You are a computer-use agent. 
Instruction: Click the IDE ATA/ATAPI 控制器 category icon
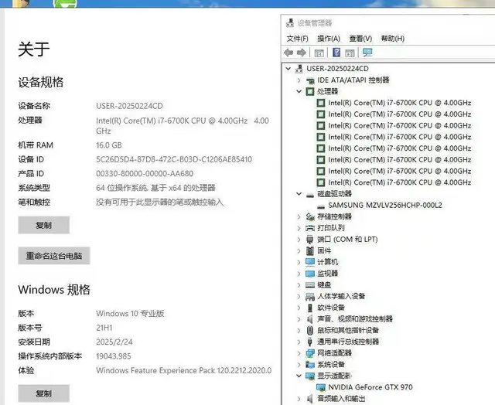[x=310, y=80]
